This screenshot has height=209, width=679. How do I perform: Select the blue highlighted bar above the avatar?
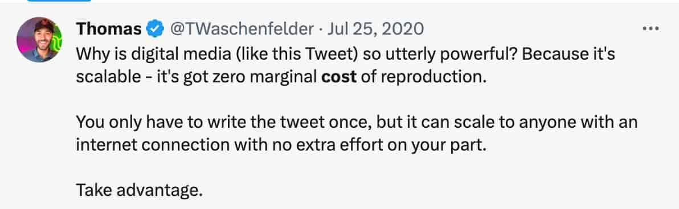(x=59, y=1)
